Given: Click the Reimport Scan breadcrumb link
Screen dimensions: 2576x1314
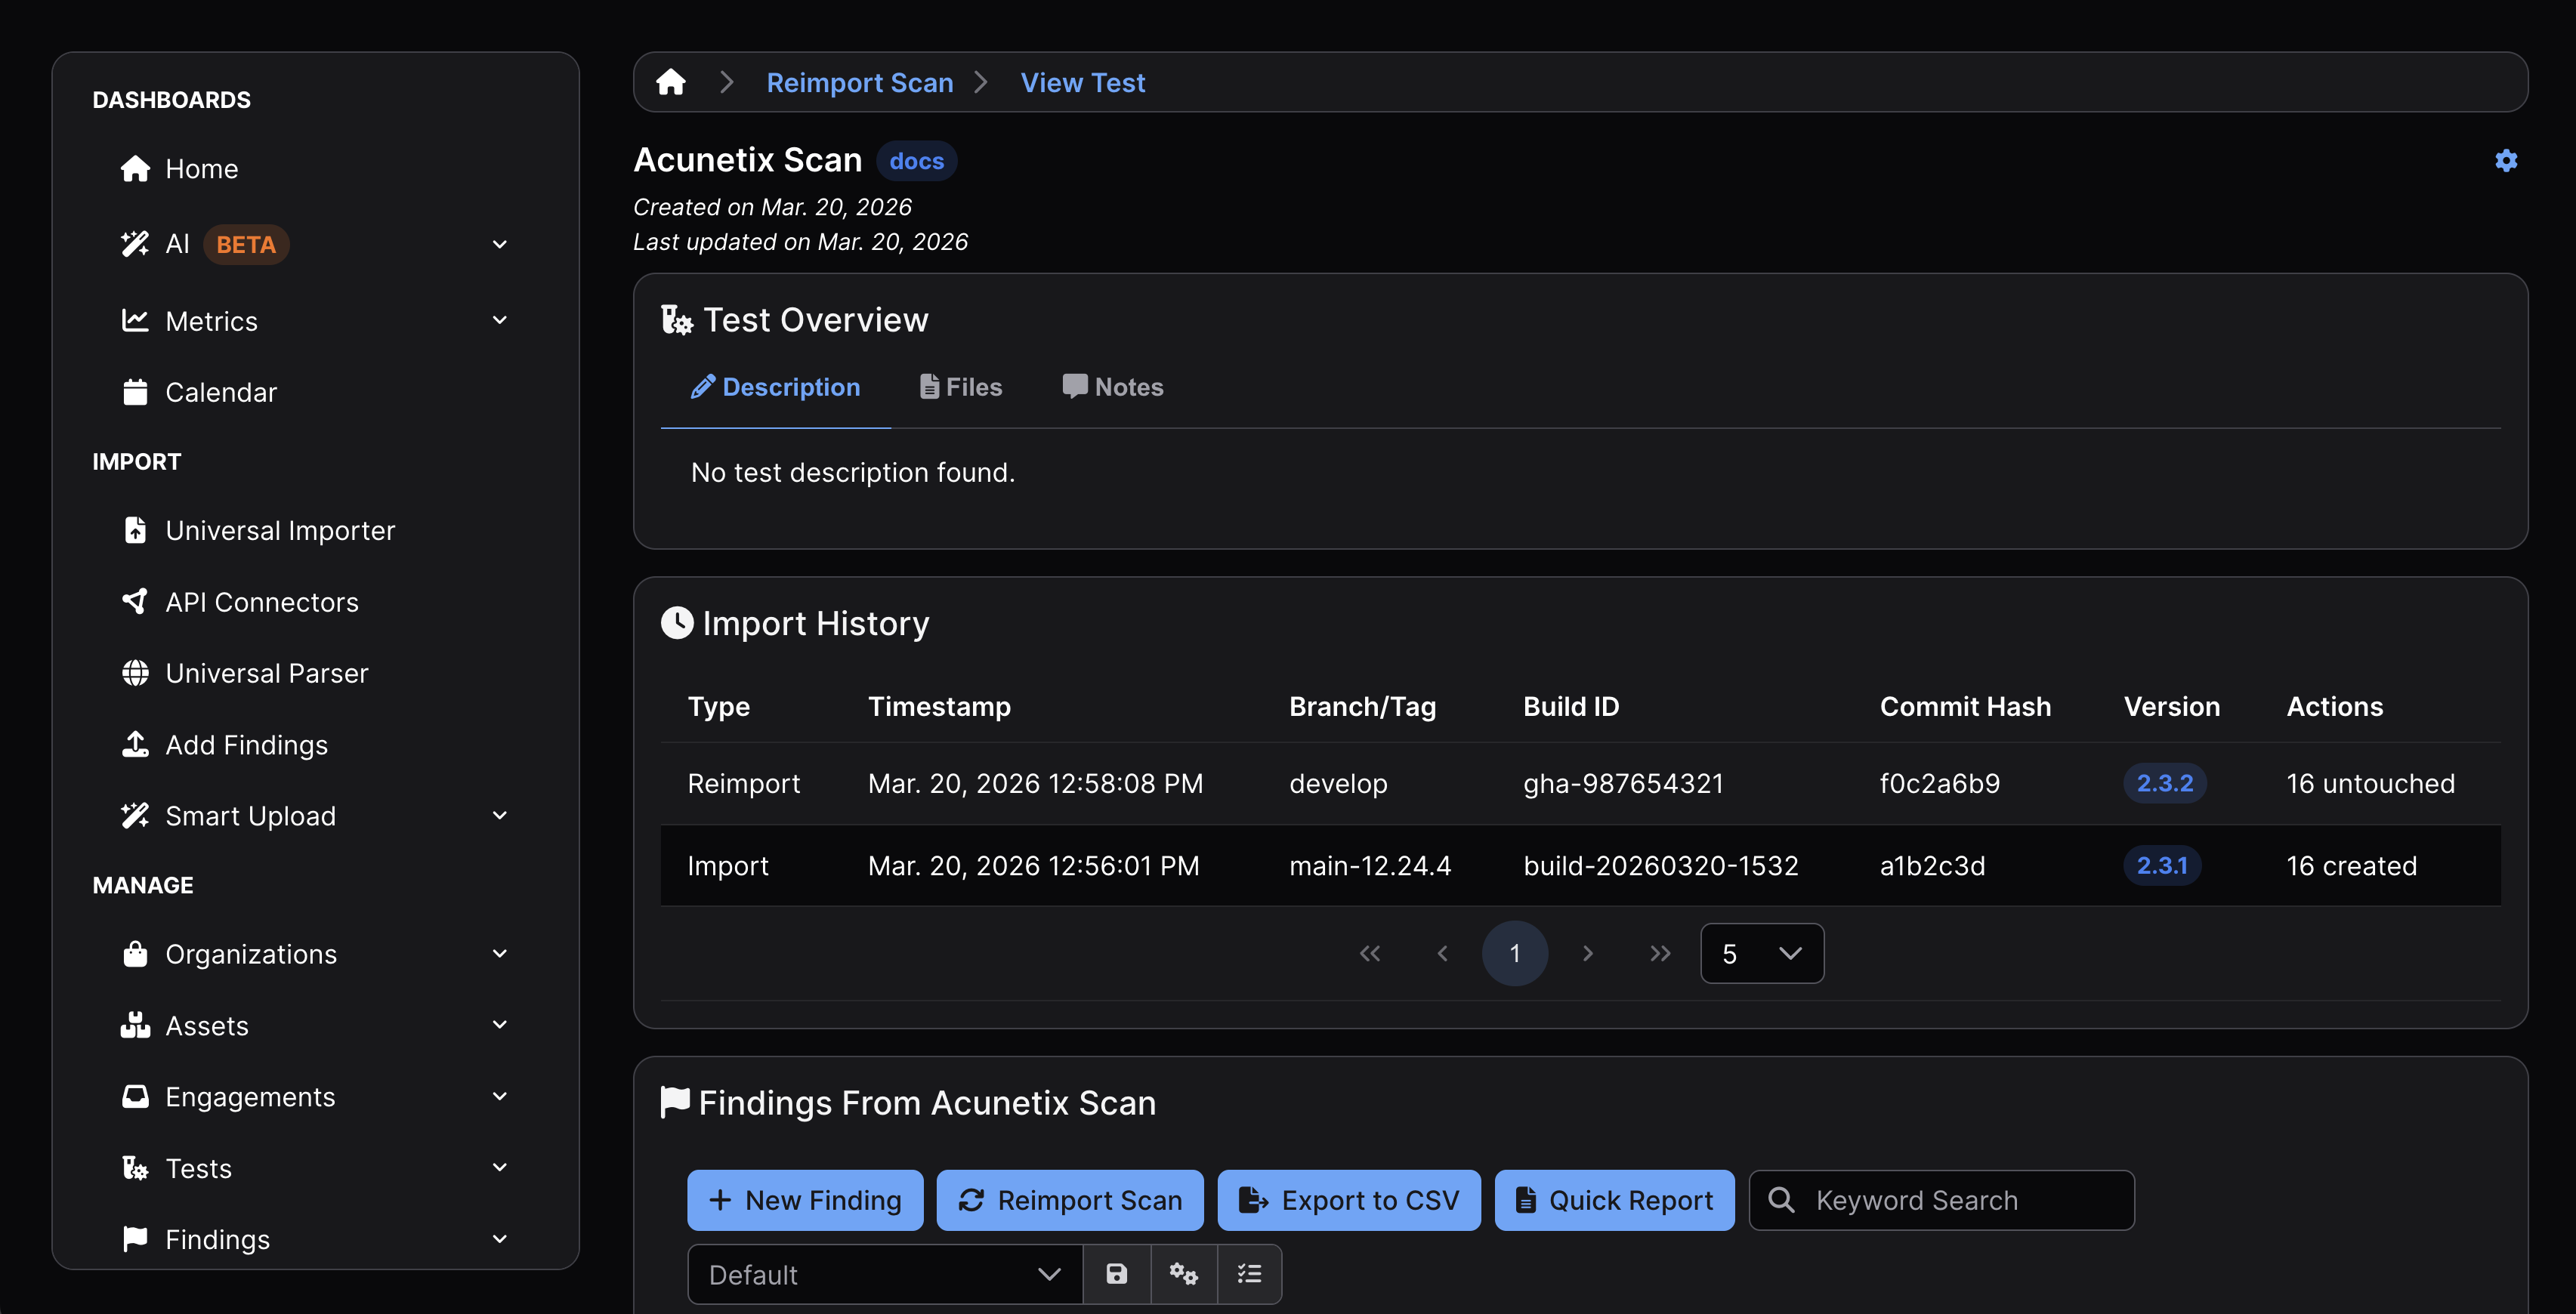Looking at the screenshot, I should tap(859, 82).
